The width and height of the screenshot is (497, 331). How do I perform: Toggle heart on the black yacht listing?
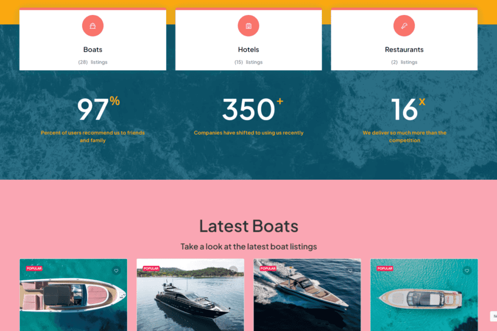(233, 270)
